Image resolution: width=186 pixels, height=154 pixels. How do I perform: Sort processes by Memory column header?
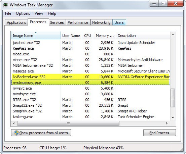point(104,36)
